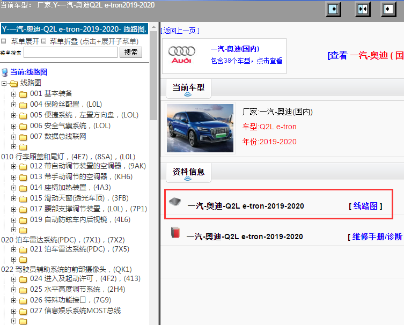The width and height of the screenshot is (404, 325).
Task: Expand the 026 特殊功能接口 node
Action: pyautogui.click(x=13, y=300)
